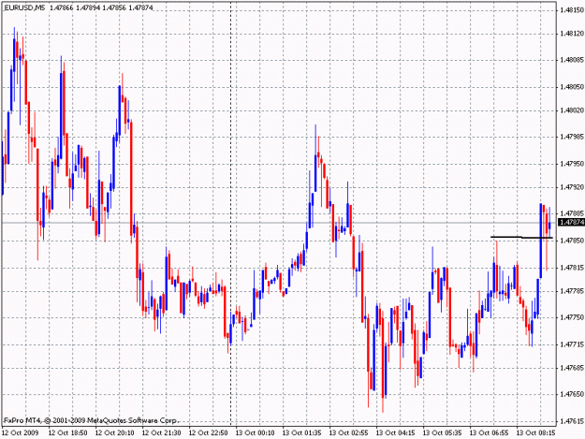Screen dimensions: 585x439
Task: Click the 12 Oct 2009 time label
Action: point(21,432)
